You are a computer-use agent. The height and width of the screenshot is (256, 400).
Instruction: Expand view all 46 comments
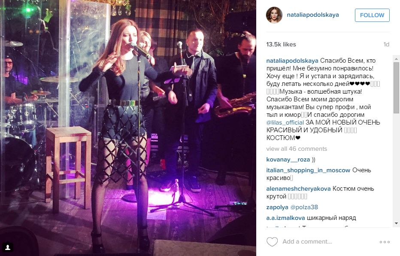click(x=297, y=149)
